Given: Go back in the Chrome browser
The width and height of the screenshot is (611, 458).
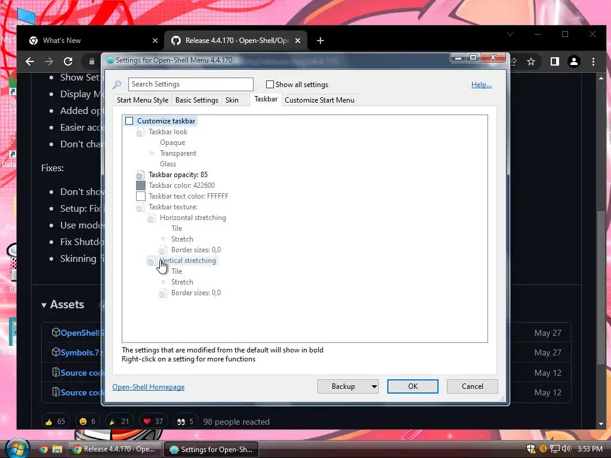Looking at the screenshot, I should (30, 61).
